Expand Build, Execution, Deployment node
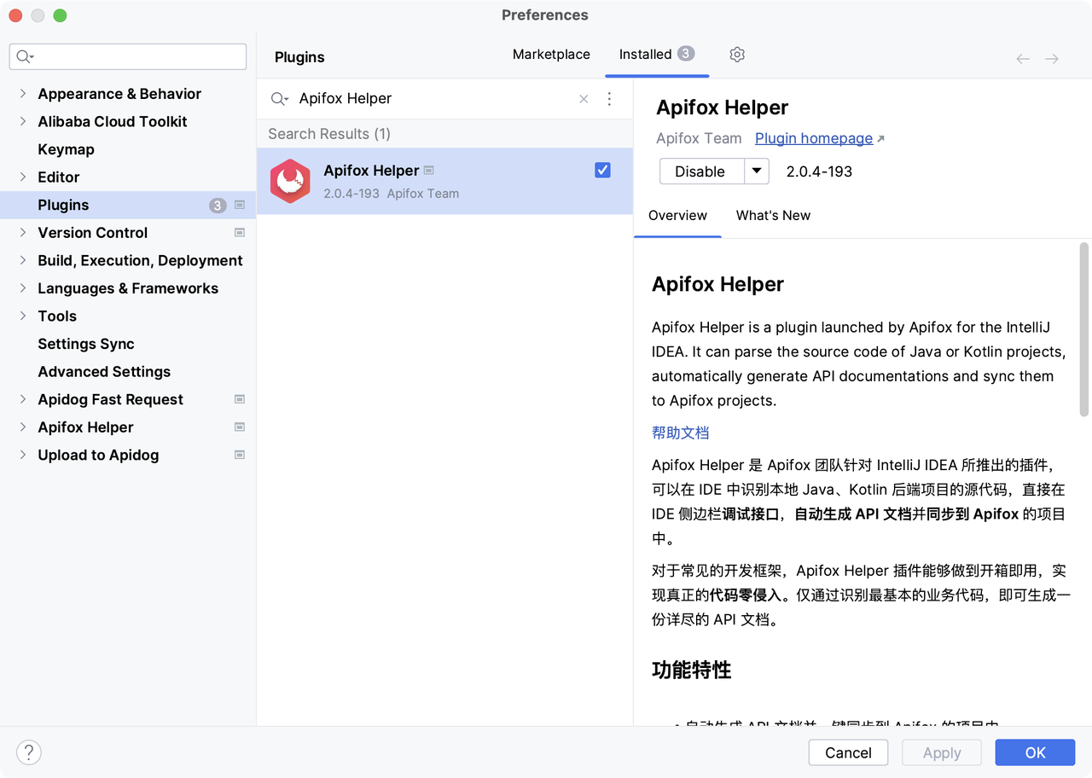The image size is (1092, 778). coord(22,260)
